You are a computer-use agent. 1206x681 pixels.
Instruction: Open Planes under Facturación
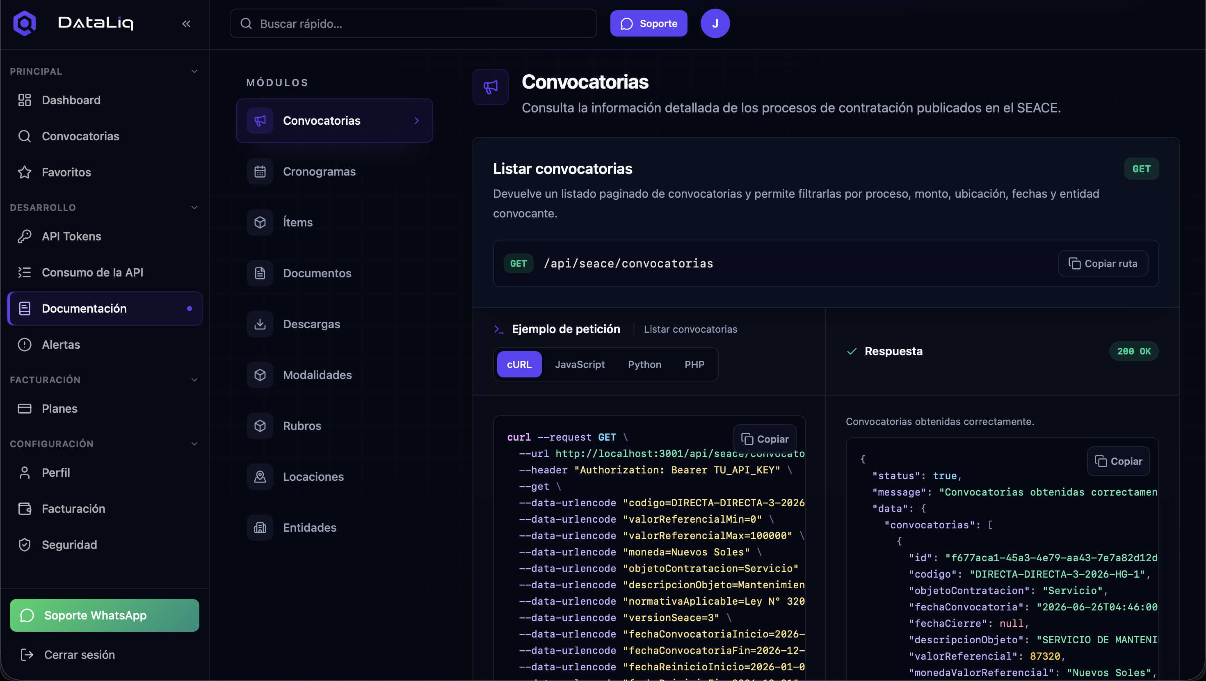click(105, 409)
